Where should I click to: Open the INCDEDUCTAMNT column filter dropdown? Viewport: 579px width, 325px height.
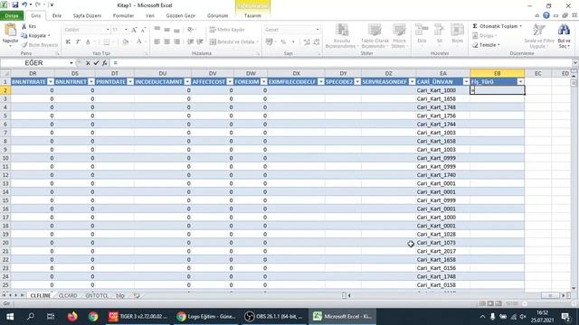187,82
